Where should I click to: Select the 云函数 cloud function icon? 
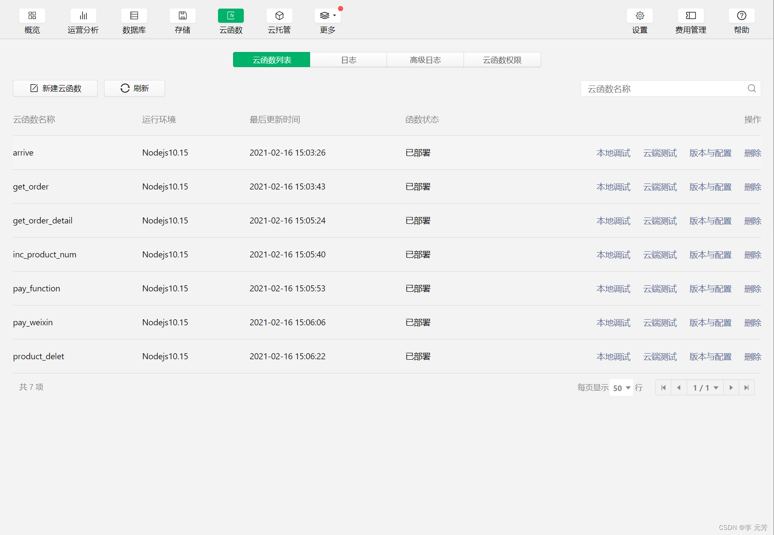pos(231,16)
